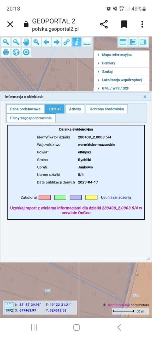Color the parcel with purple swatch
The height and width of the screenshot is (338, 152).
pos(76,198)
